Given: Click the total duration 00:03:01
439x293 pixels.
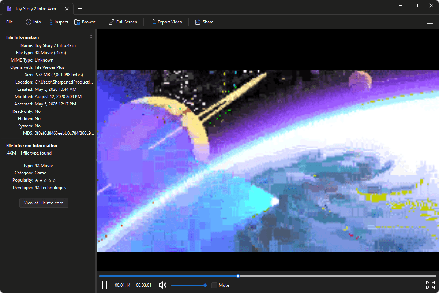Looking at the screenshot, I should click(144, 285).
